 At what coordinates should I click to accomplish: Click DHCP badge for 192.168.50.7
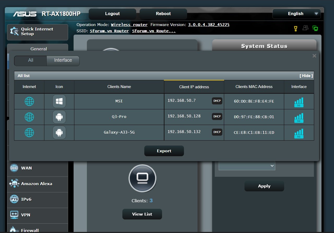217,101
